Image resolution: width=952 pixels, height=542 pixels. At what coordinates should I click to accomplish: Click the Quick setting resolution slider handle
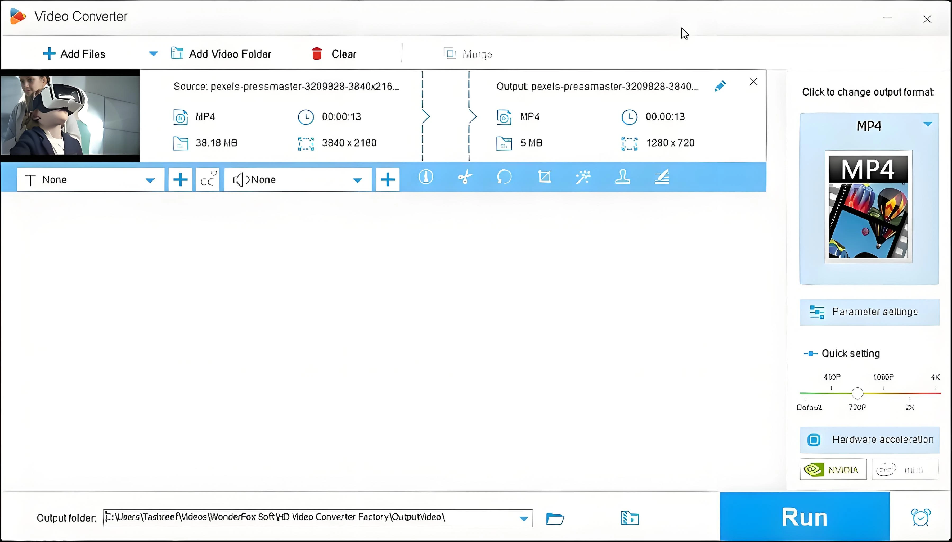pyautogui.click(x=857, y=393)
